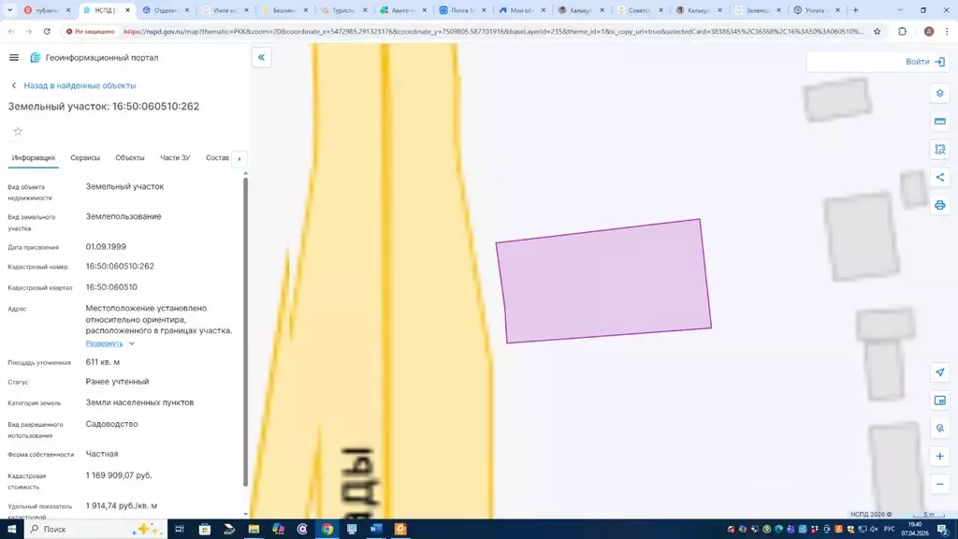Zoom in on the map with plus
The width and height of the screenshot is (958, 539).
tap(939, 457)
